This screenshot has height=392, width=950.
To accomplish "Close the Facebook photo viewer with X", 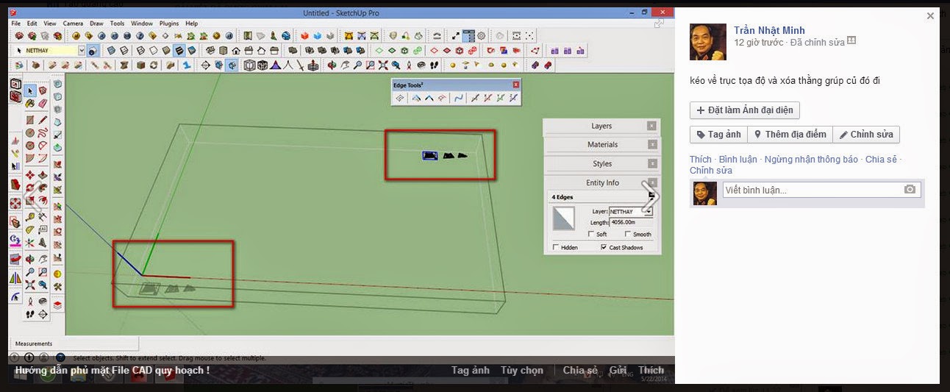I will click(930, 15).
